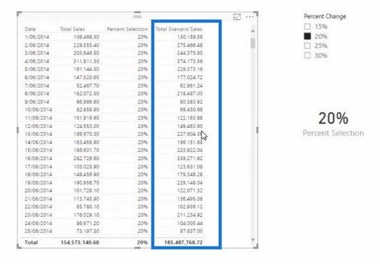The image size is (380, 267).
Task: Open the More options ellipsis menu
Action: (x=250, y=17)
